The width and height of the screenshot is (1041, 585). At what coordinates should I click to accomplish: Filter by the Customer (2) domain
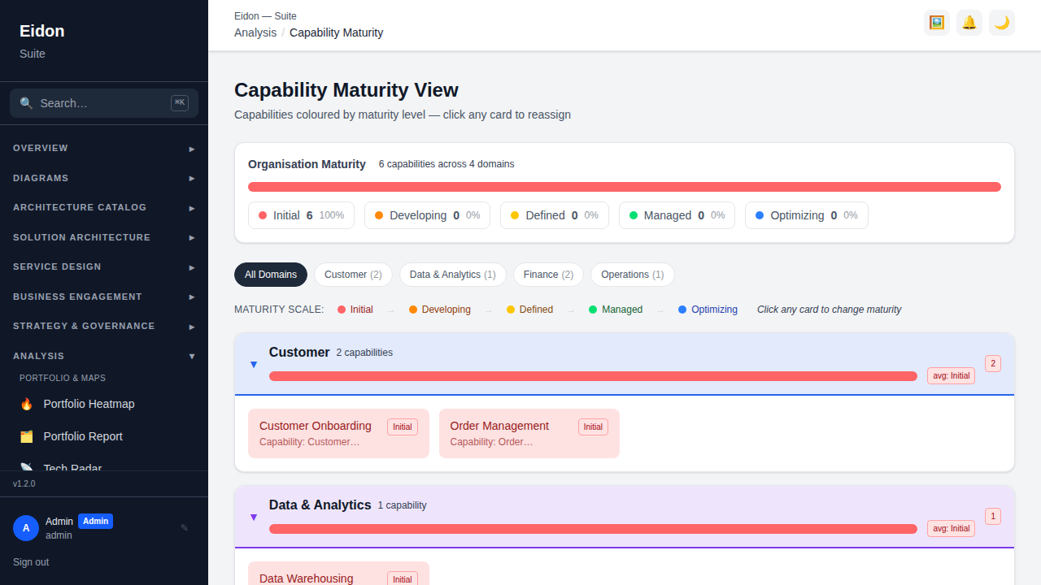click(x=353, y=275)
